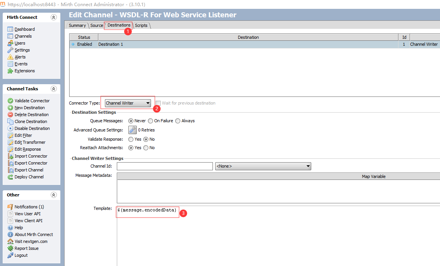Click the Clone Destination icon

(x=10, y=121)
